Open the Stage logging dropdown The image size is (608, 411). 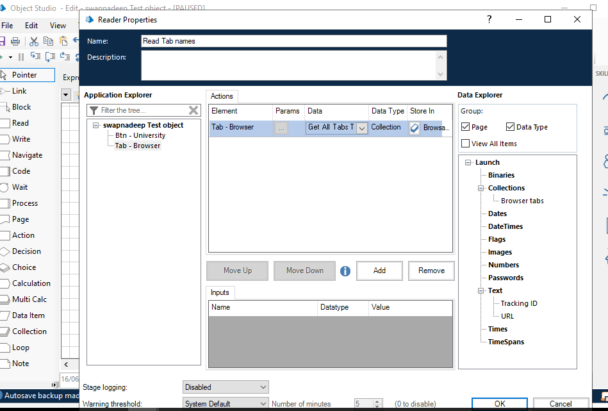[226, 387]
